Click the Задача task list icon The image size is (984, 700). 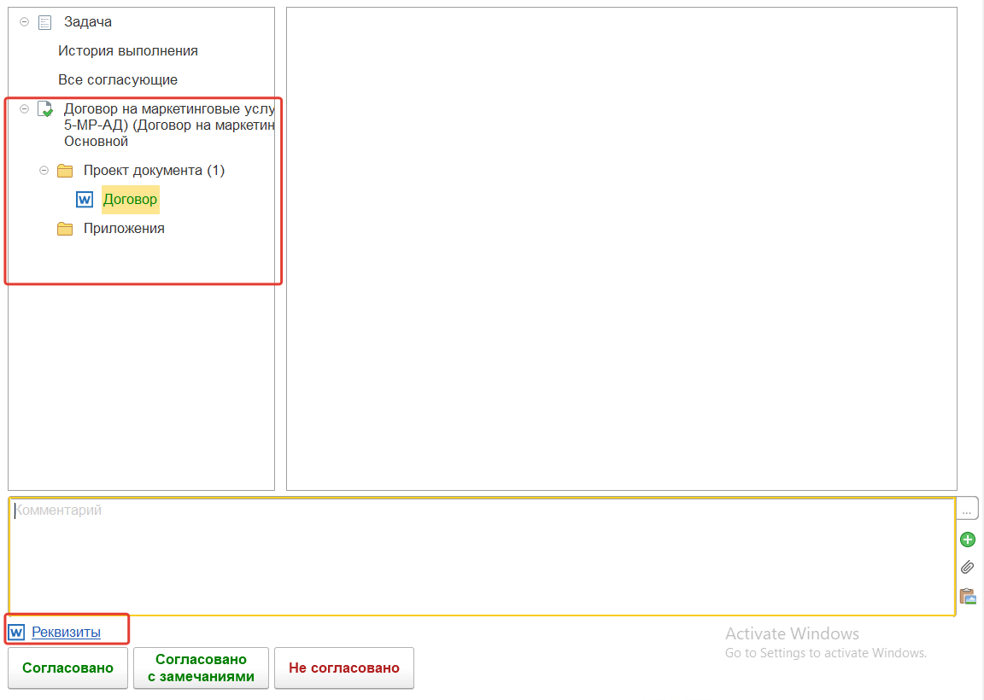tap(45, 22)
